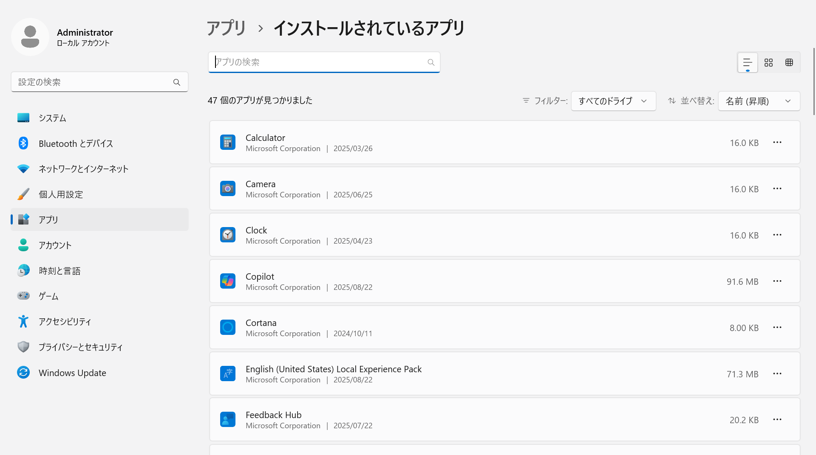
Task: Click the magnifier icon in app search box
Action: tap(431, 62)
